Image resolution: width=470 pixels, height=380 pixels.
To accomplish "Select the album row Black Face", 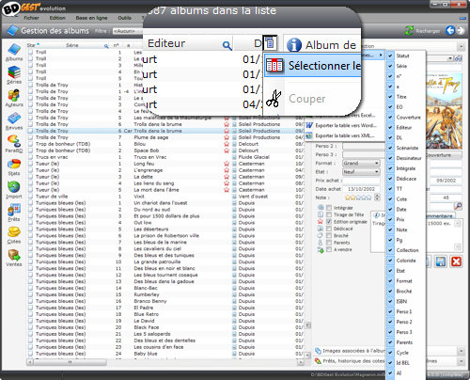I will tap(165, 327).
